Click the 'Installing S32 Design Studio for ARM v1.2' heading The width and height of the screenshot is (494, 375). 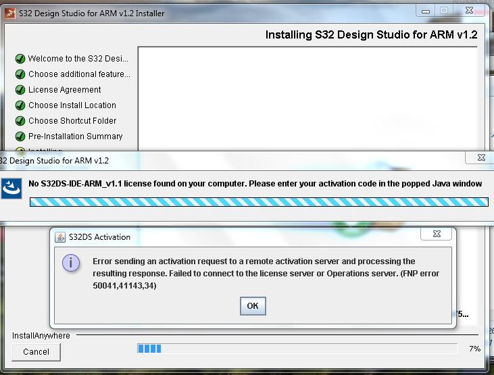372,34
